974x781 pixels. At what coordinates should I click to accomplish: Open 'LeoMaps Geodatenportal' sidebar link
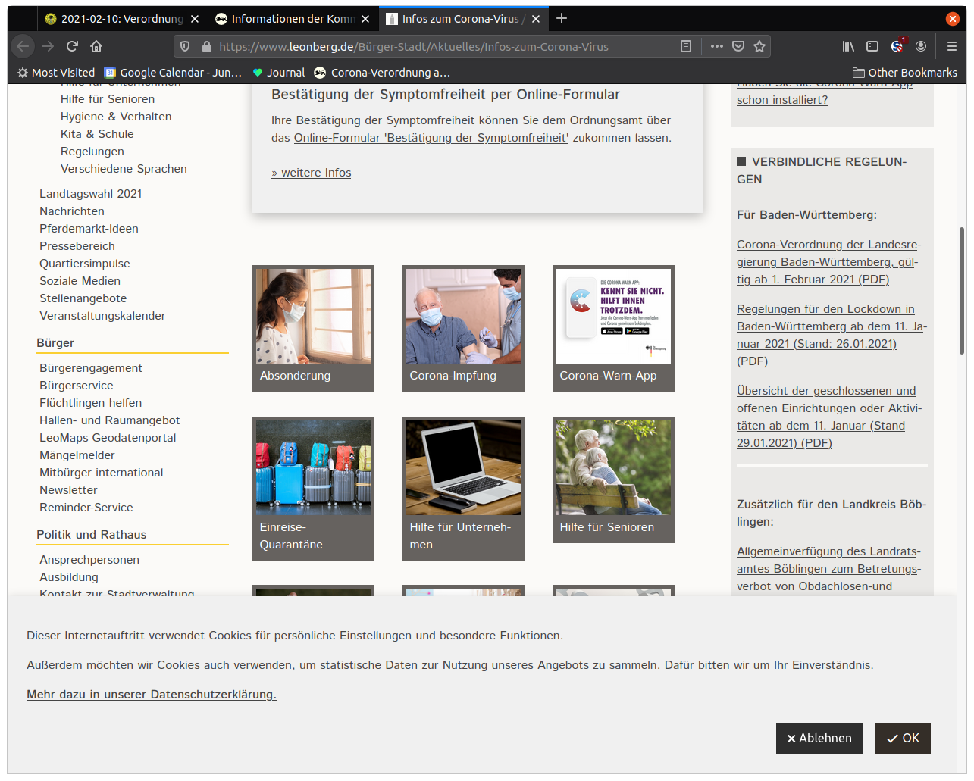pyautogui.click(x=108, y=438)
